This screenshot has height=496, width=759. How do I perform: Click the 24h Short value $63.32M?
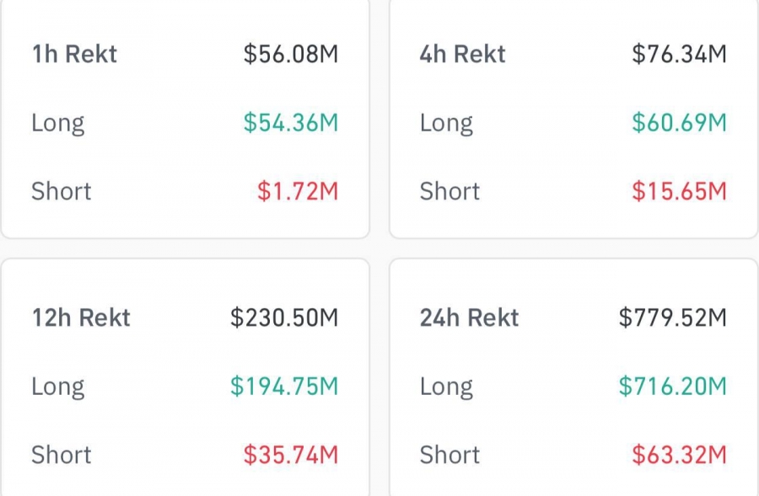[679, 455]
